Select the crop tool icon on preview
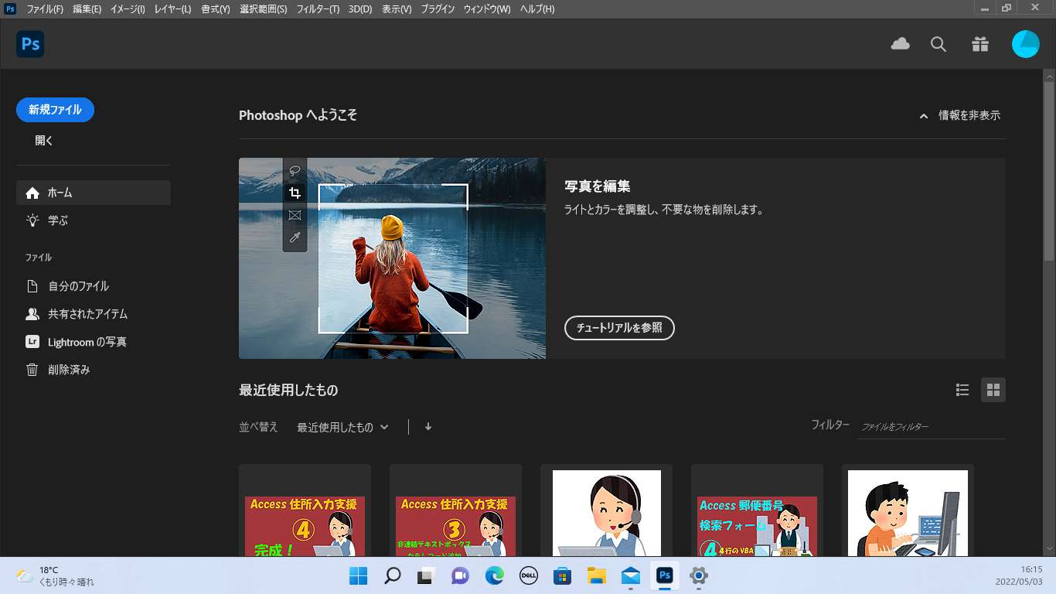Image resolution: width=1056 pixels, height=594 pixels. point(295,193)
